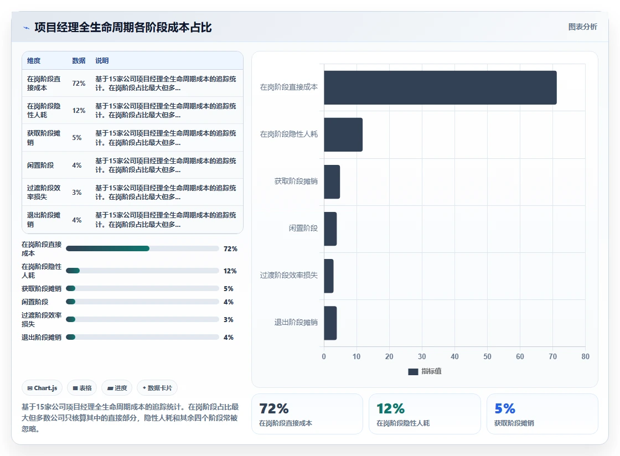Click the Chart.js tag chip
This screenshot has height=456, width=620.
[42, 388]
